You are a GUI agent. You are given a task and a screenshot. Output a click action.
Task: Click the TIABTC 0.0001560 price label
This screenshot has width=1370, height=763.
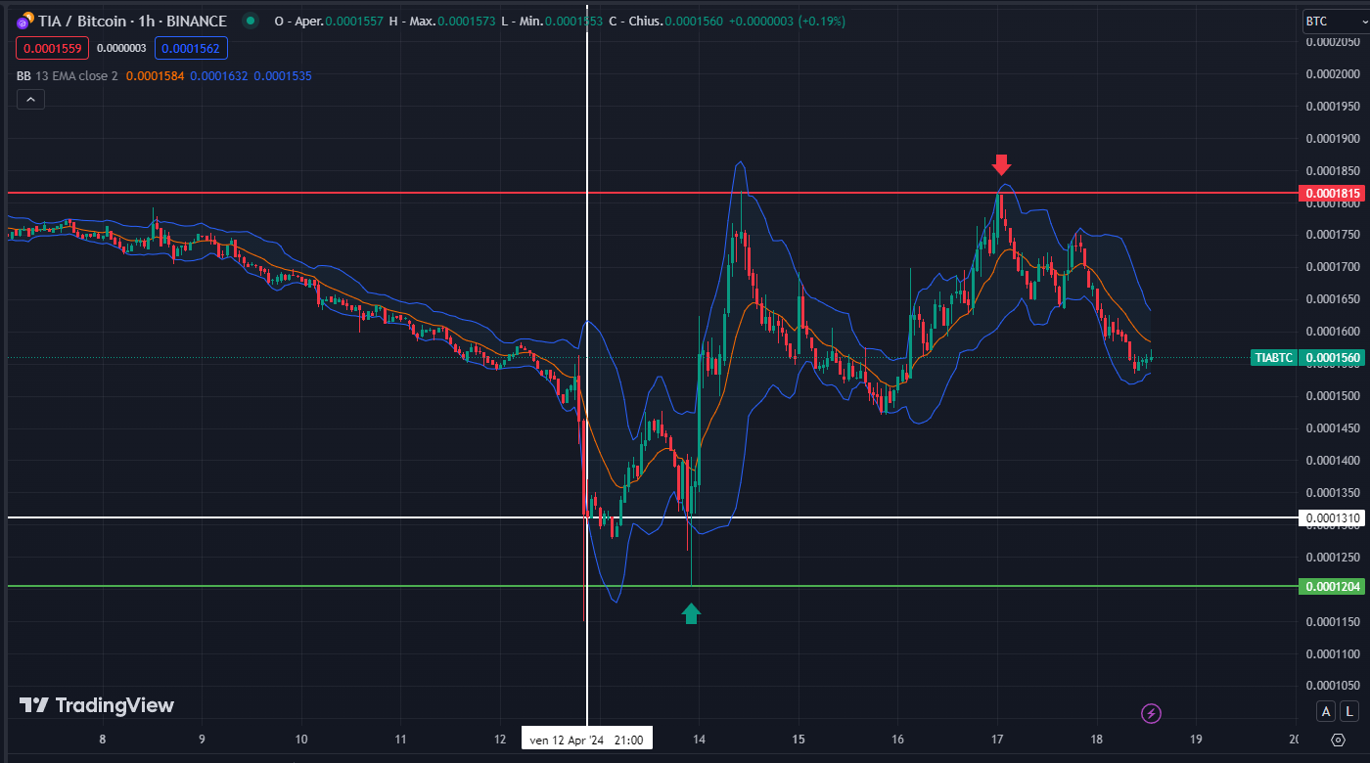[1307, 358]
